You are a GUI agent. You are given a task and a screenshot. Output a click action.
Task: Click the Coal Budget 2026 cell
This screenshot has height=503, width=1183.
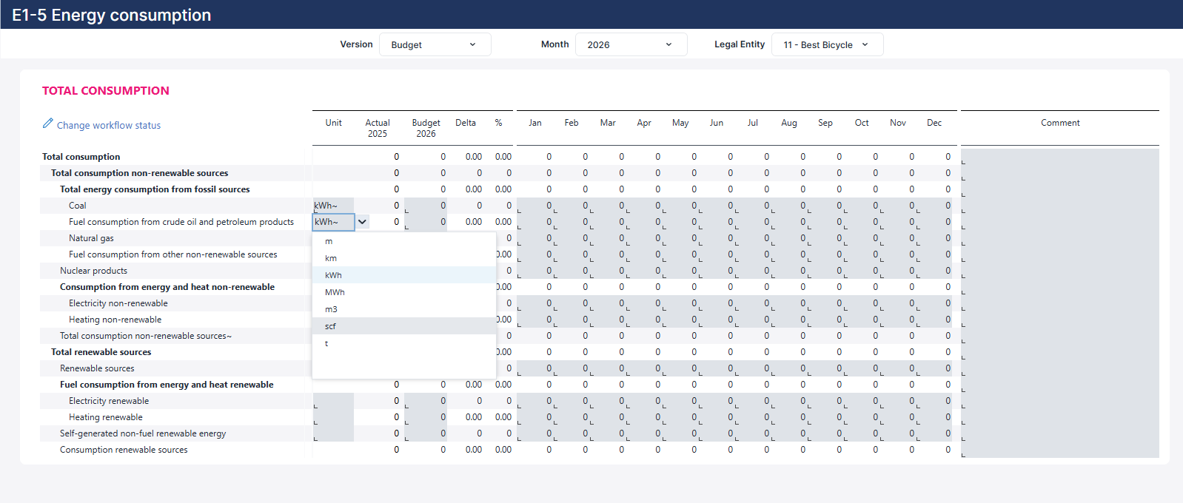tap(426, 206)
